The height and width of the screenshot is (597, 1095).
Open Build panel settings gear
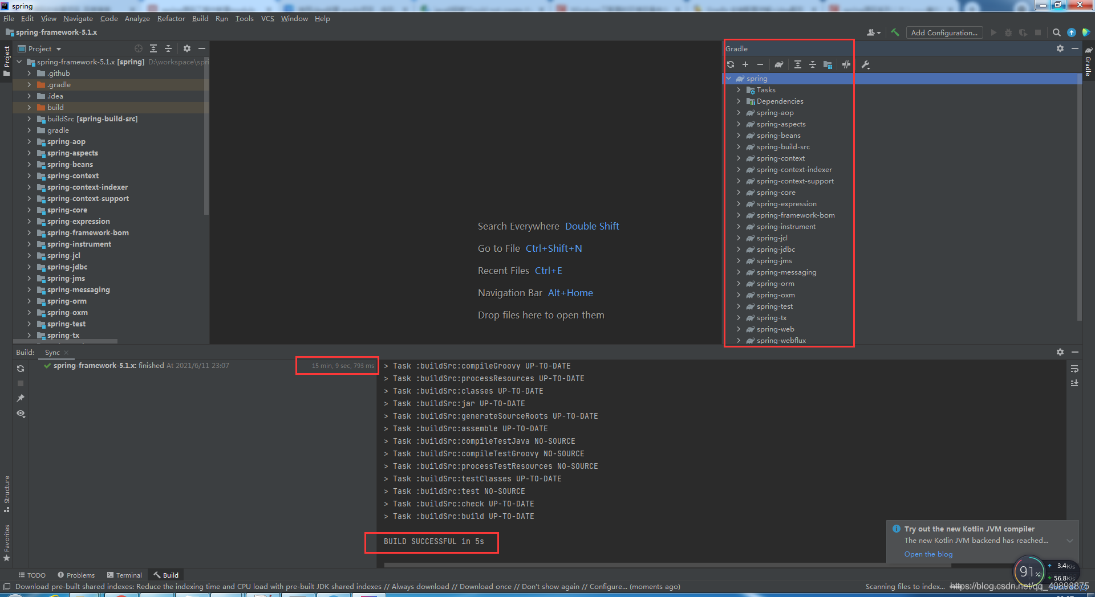coord(1060,352)
